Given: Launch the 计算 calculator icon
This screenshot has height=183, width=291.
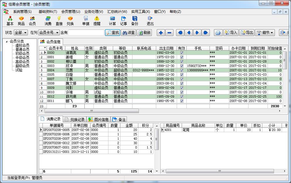Looking at the screenshot, I should tap(112, 21).
